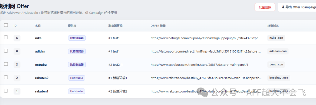Click the ID column header
The image size is (316, 105).
[x=15, y=26]
